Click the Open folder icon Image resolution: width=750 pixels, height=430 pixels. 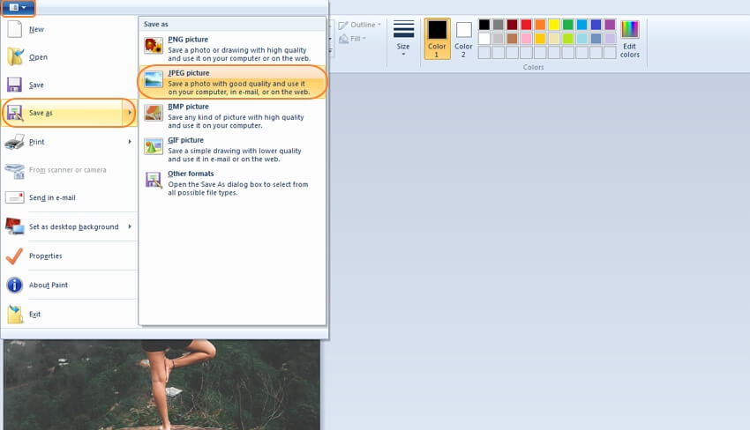[15, 57]
